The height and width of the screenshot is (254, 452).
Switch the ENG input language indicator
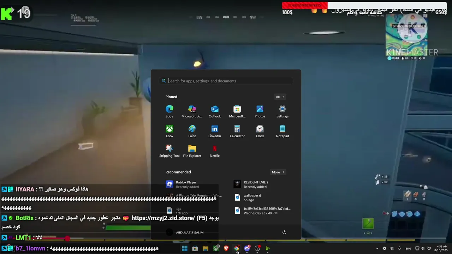(408, 248)
